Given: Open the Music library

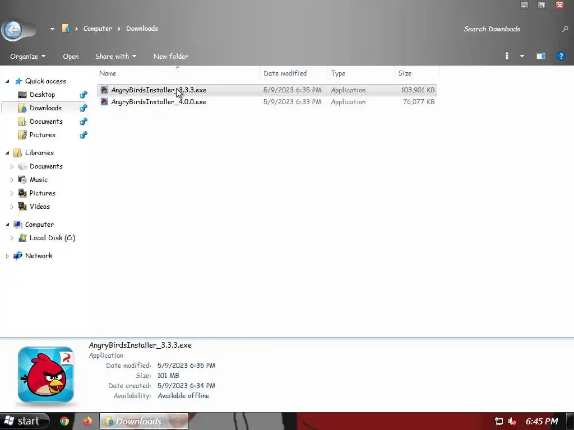Looking at the screenshot, I should 39,180.
